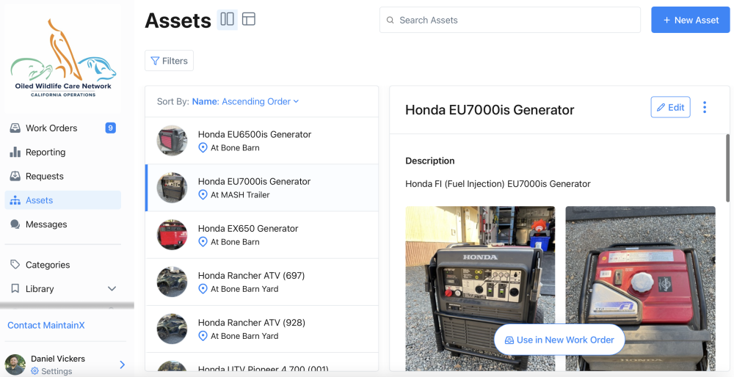Click At Bone Barn Yard under ATV (928)
The width and height of the screenshot is (734, 377).
(x=244, y=336)
